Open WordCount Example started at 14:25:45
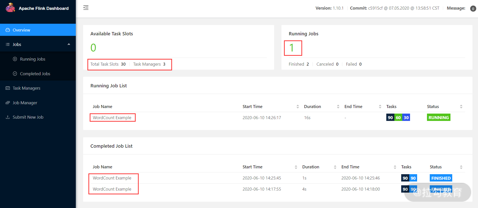The height and width of the screenshot is (208, 478). 112,178
